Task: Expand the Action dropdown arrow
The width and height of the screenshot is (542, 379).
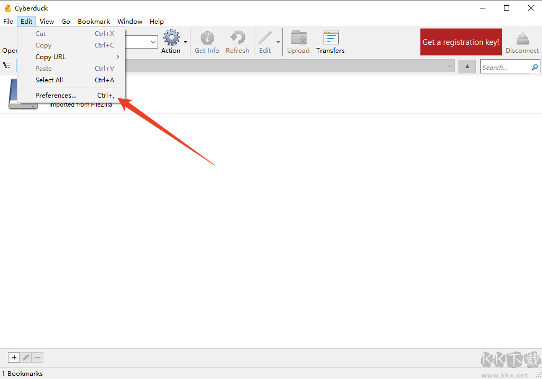Action: [185, 42]
